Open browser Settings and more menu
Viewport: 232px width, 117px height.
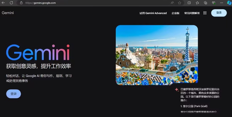(222, 3)
